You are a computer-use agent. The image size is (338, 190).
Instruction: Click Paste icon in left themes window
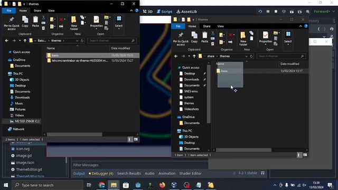[35, 21]
